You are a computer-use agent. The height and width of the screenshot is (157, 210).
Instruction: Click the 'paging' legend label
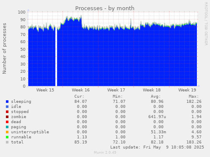click(19, 127)
